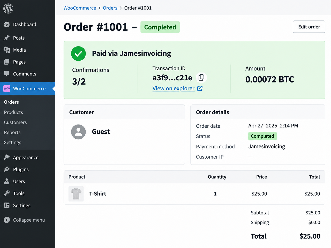Click the order date Apr 27, 2025, 2:14 PM
331x248 pixels.
click(273, 126)
